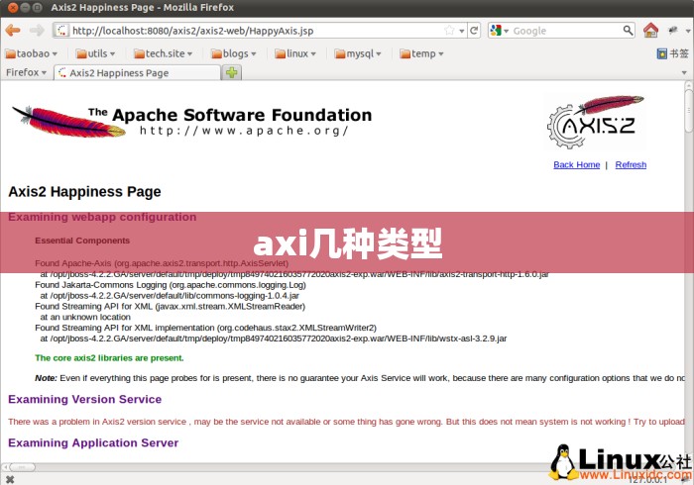Viewport: 694px width, 485px height.
Task: Click the Examining Application Server heading
Action: tap(93, 443)
